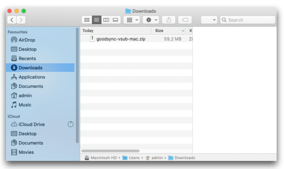This screenshot has height=169, width=284.
Task: Close the Finder window with red button
Action: (x=9, y=11)
